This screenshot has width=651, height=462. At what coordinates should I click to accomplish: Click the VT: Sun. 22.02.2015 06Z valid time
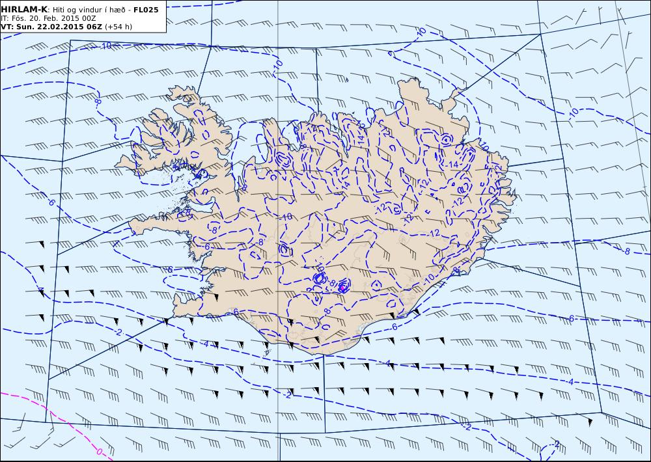click(51, 27)
